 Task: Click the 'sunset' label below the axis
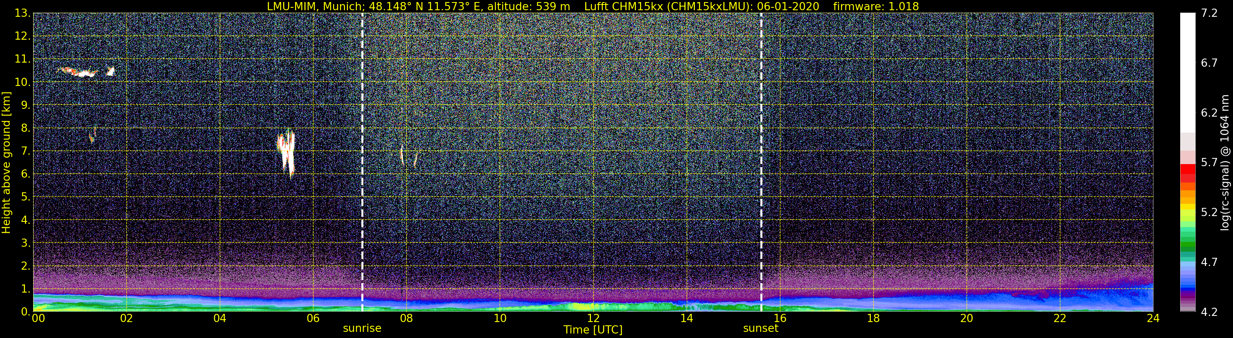(761, 328)
